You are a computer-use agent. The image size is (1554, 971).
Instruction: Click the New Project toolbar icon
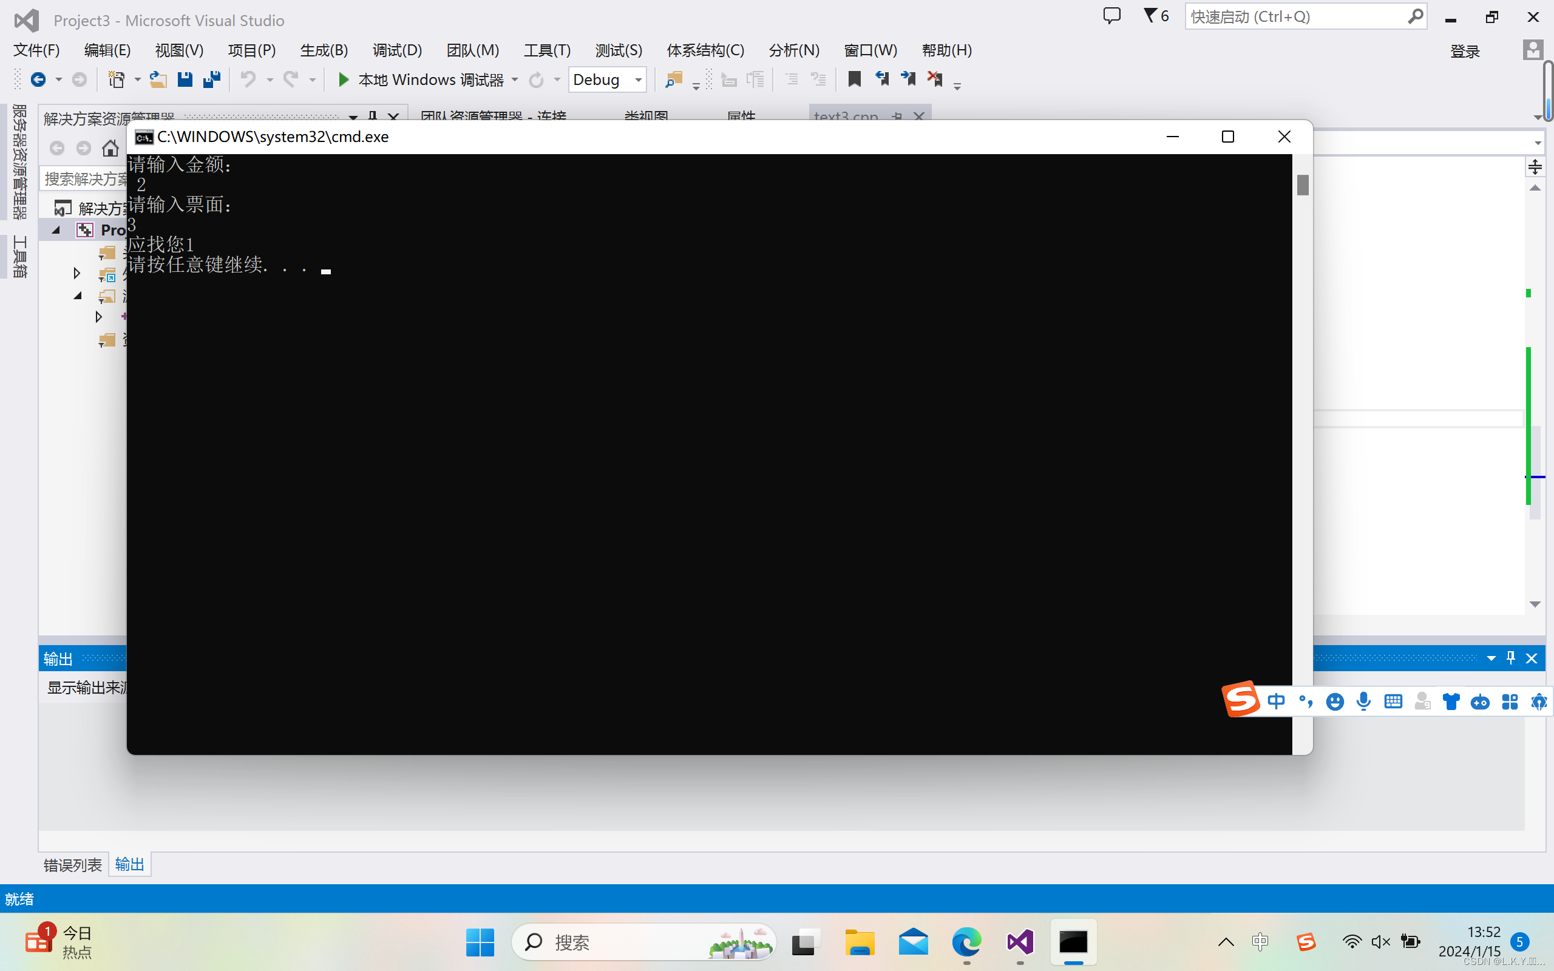click(116, 80)
